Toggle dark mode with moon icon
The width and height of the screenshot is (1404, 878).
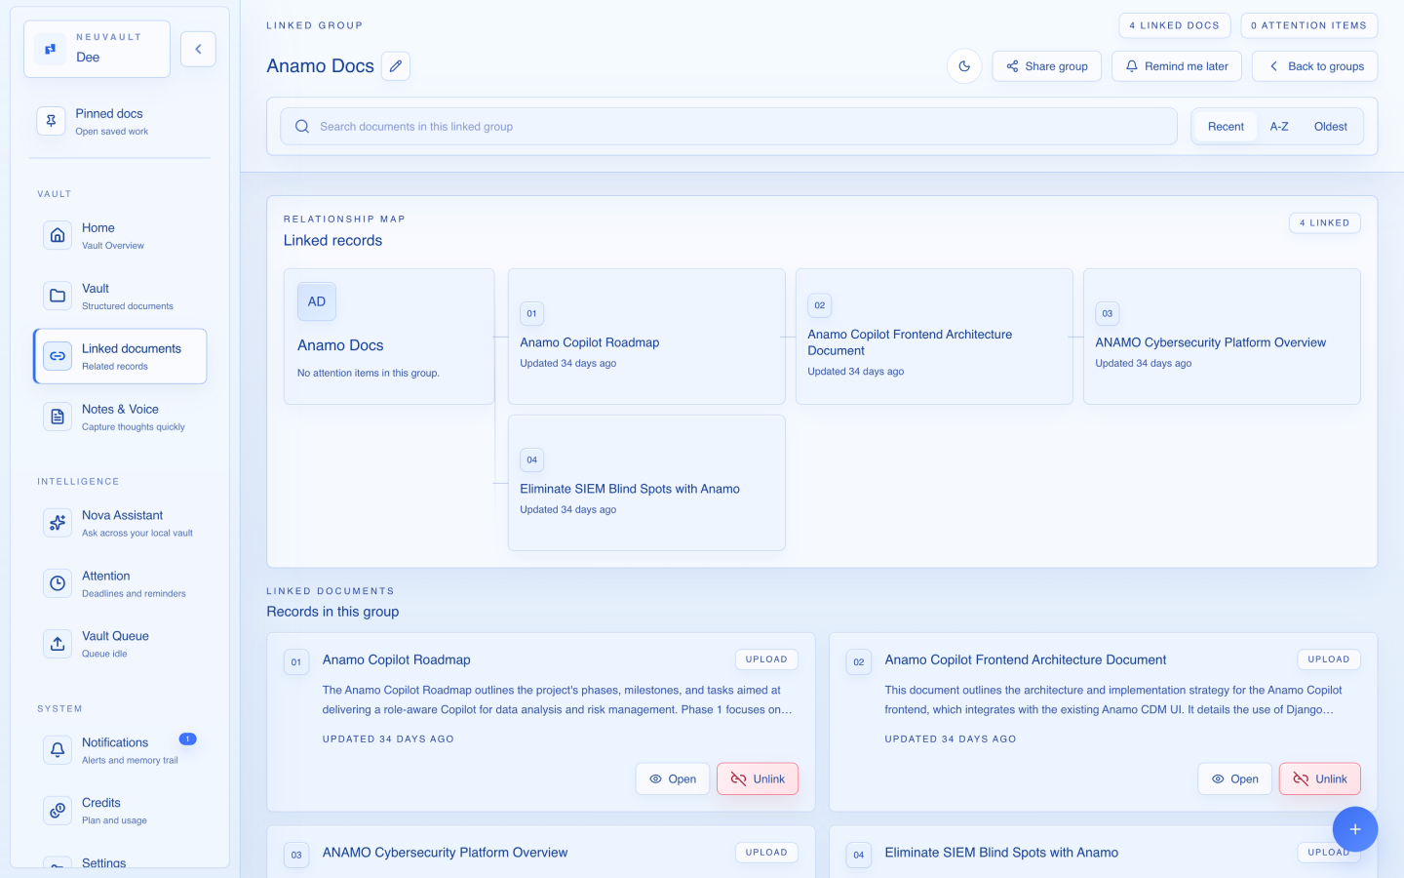(964, 66)
